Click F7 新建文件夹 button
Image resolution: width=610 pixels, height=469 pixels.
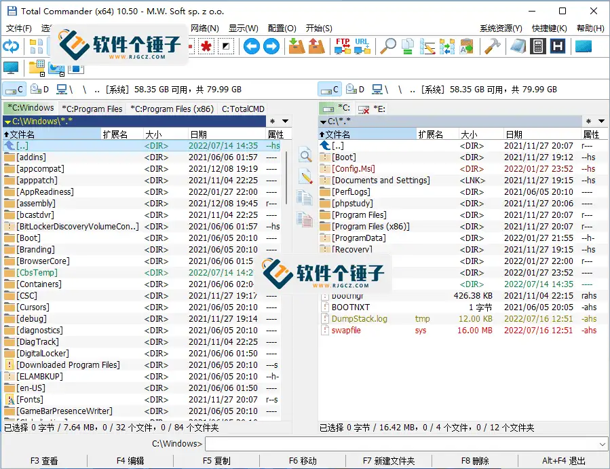click(x=389, y=461)
